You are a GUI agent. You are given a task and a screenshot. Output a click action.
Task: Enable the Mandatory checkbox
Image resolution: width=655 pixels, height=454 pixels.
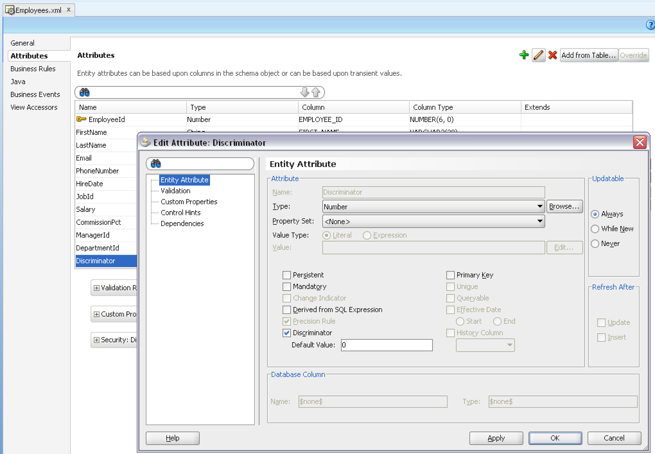click(287, 287)
